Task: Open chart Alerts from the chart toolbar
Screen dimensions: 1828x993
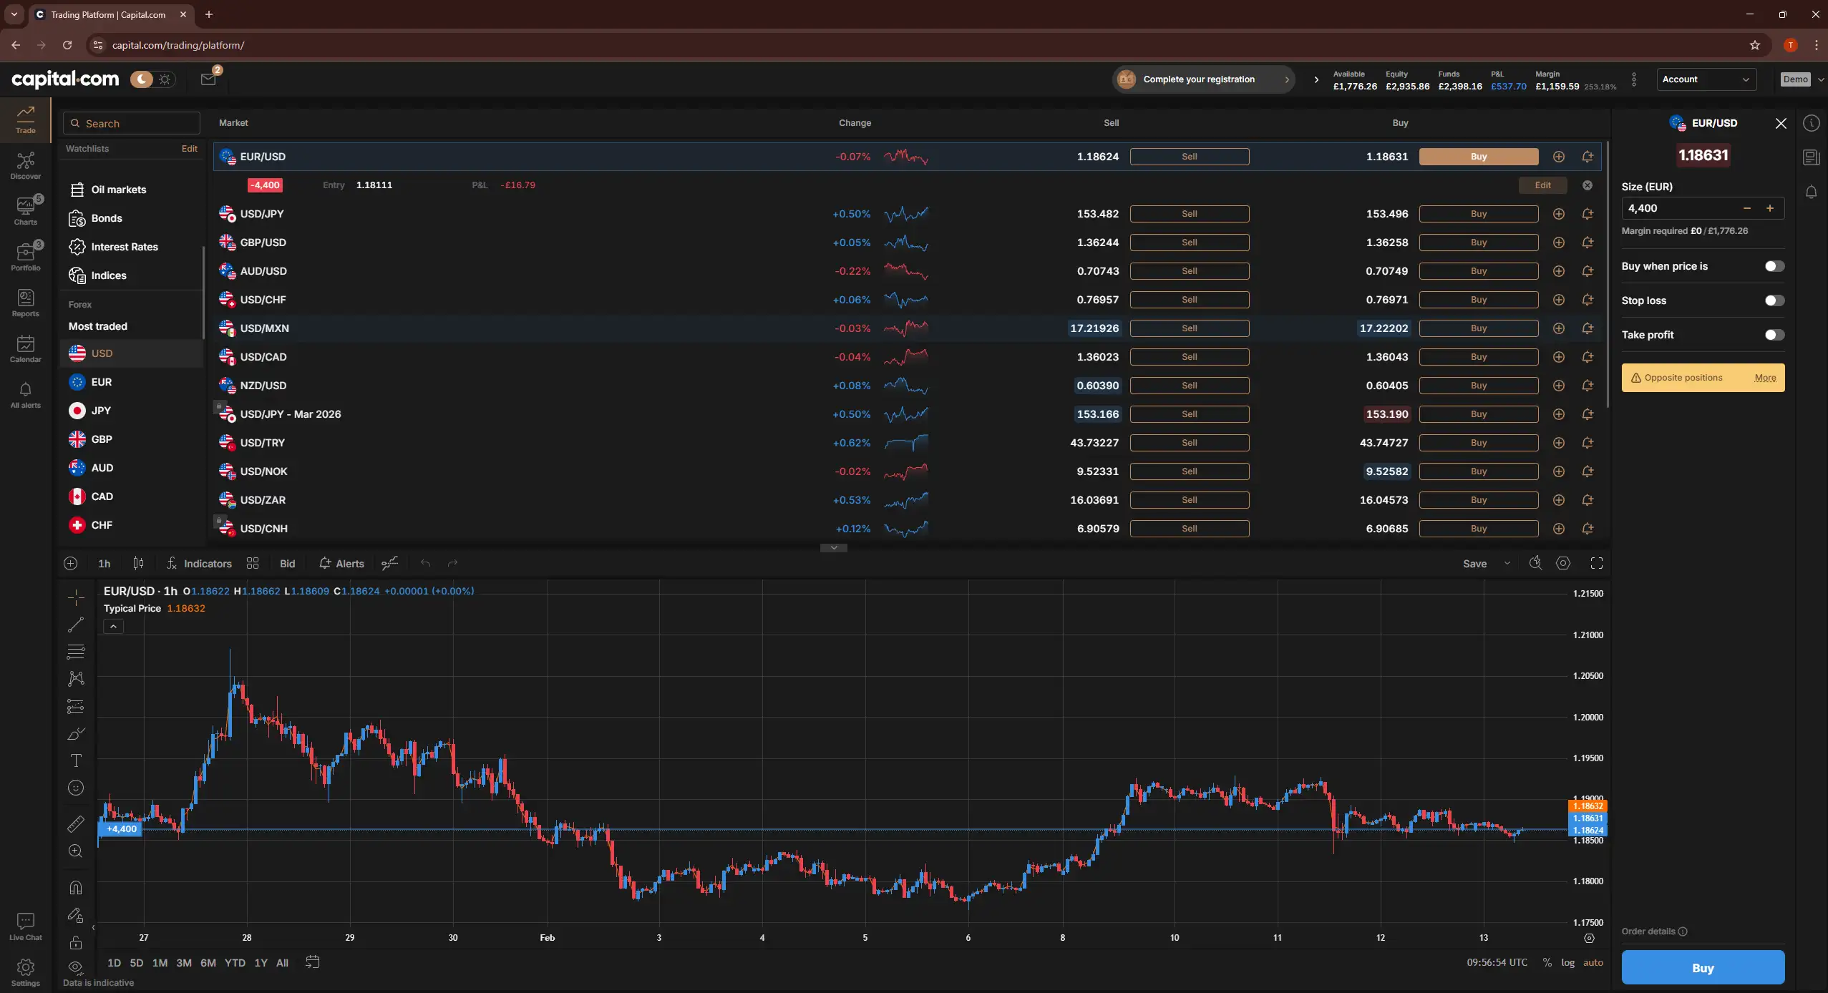Action: click(x=341, y=564)
